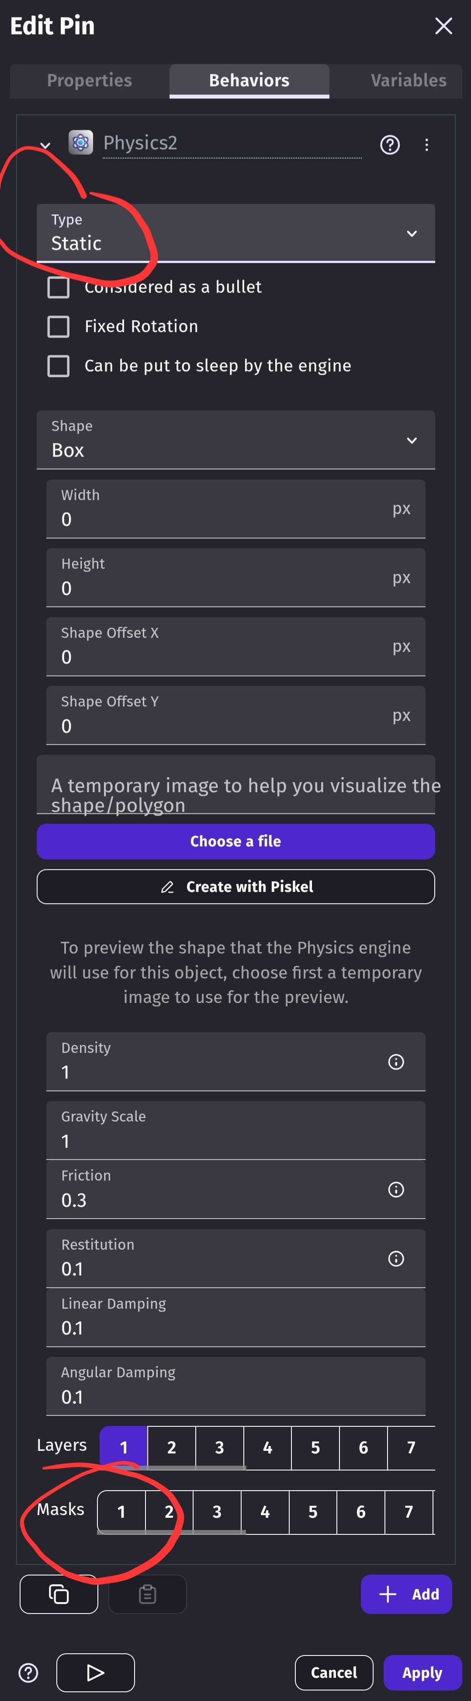Image resolution: width=471 pixels, height=1701 pixels.
Task: Toggle Masks number 3
Action: pyautogui.click(x=217, y=1512)
